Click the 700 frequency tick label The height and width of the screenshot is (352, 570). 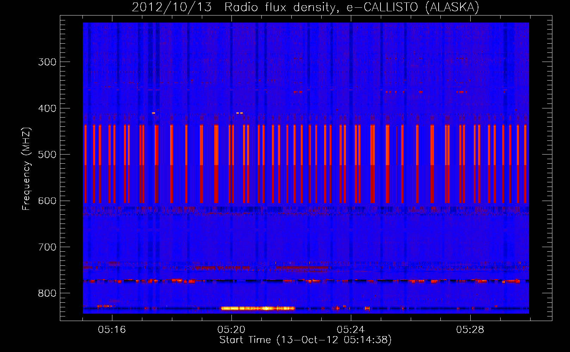pyautogui.click(x=47, y=247)
